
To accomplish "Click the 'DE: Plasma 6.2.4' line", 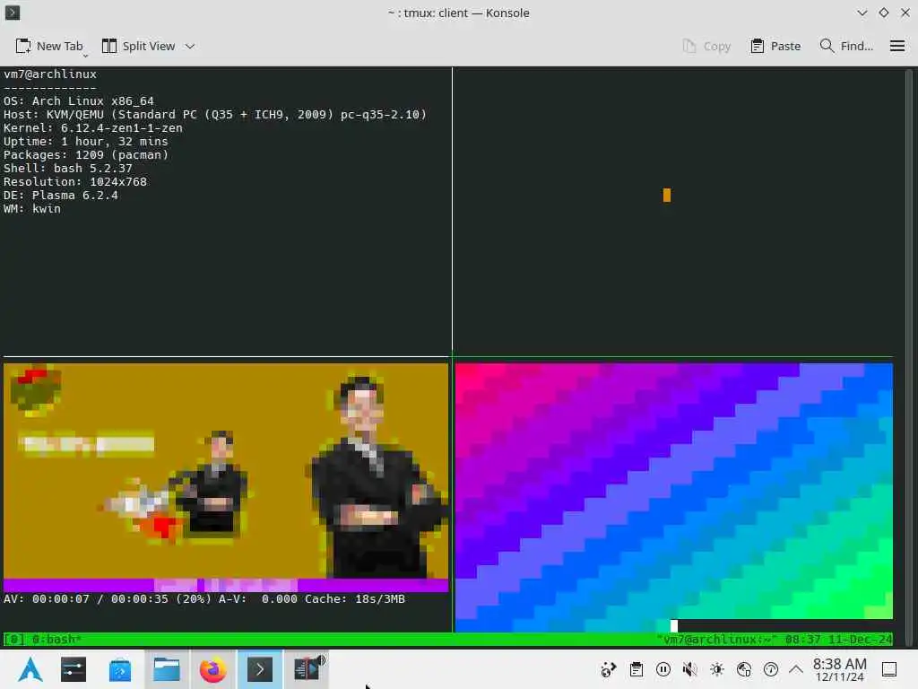I will point(61,195).
